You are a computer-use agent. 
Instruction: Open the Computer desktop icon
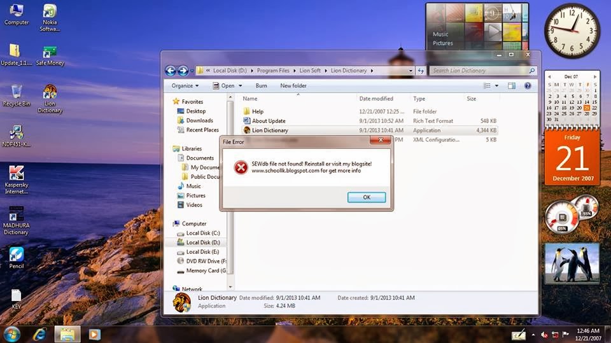tap(17, 15)
